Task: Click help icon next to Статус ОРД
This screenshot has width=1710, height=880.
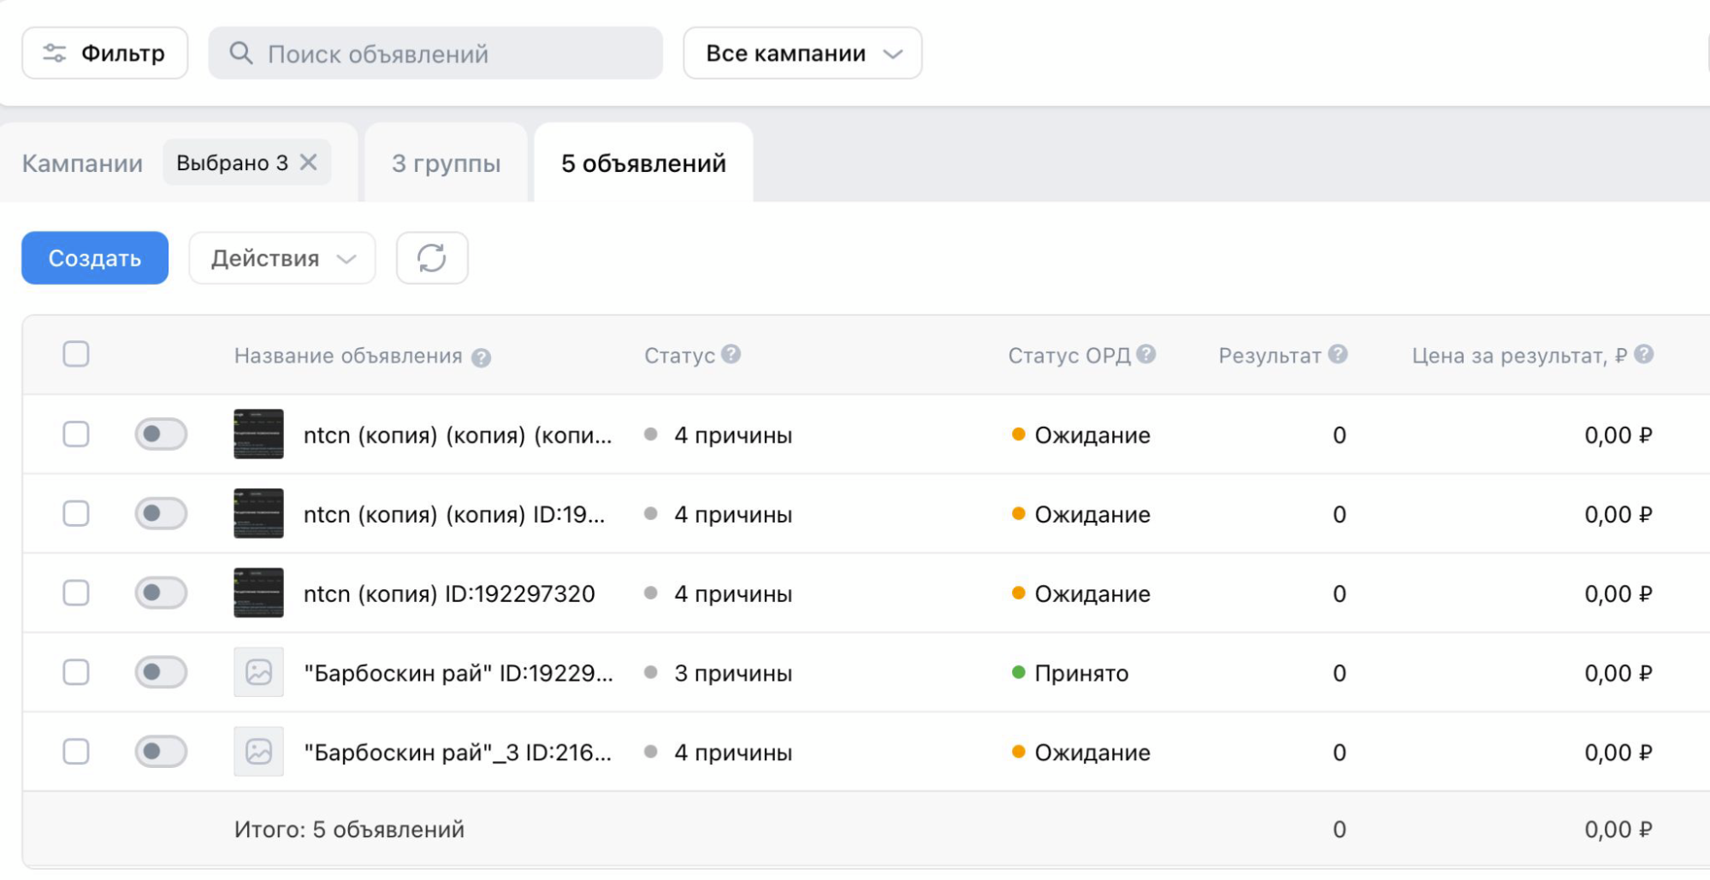Action: click(x=1149, y=354)
